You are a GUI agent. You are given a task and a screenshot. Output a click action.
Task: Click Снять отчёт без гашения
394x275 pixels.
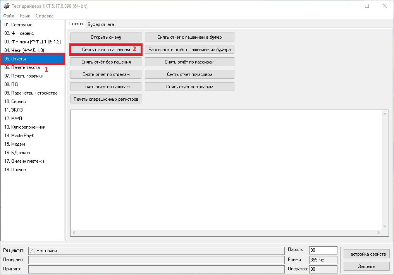106,62
